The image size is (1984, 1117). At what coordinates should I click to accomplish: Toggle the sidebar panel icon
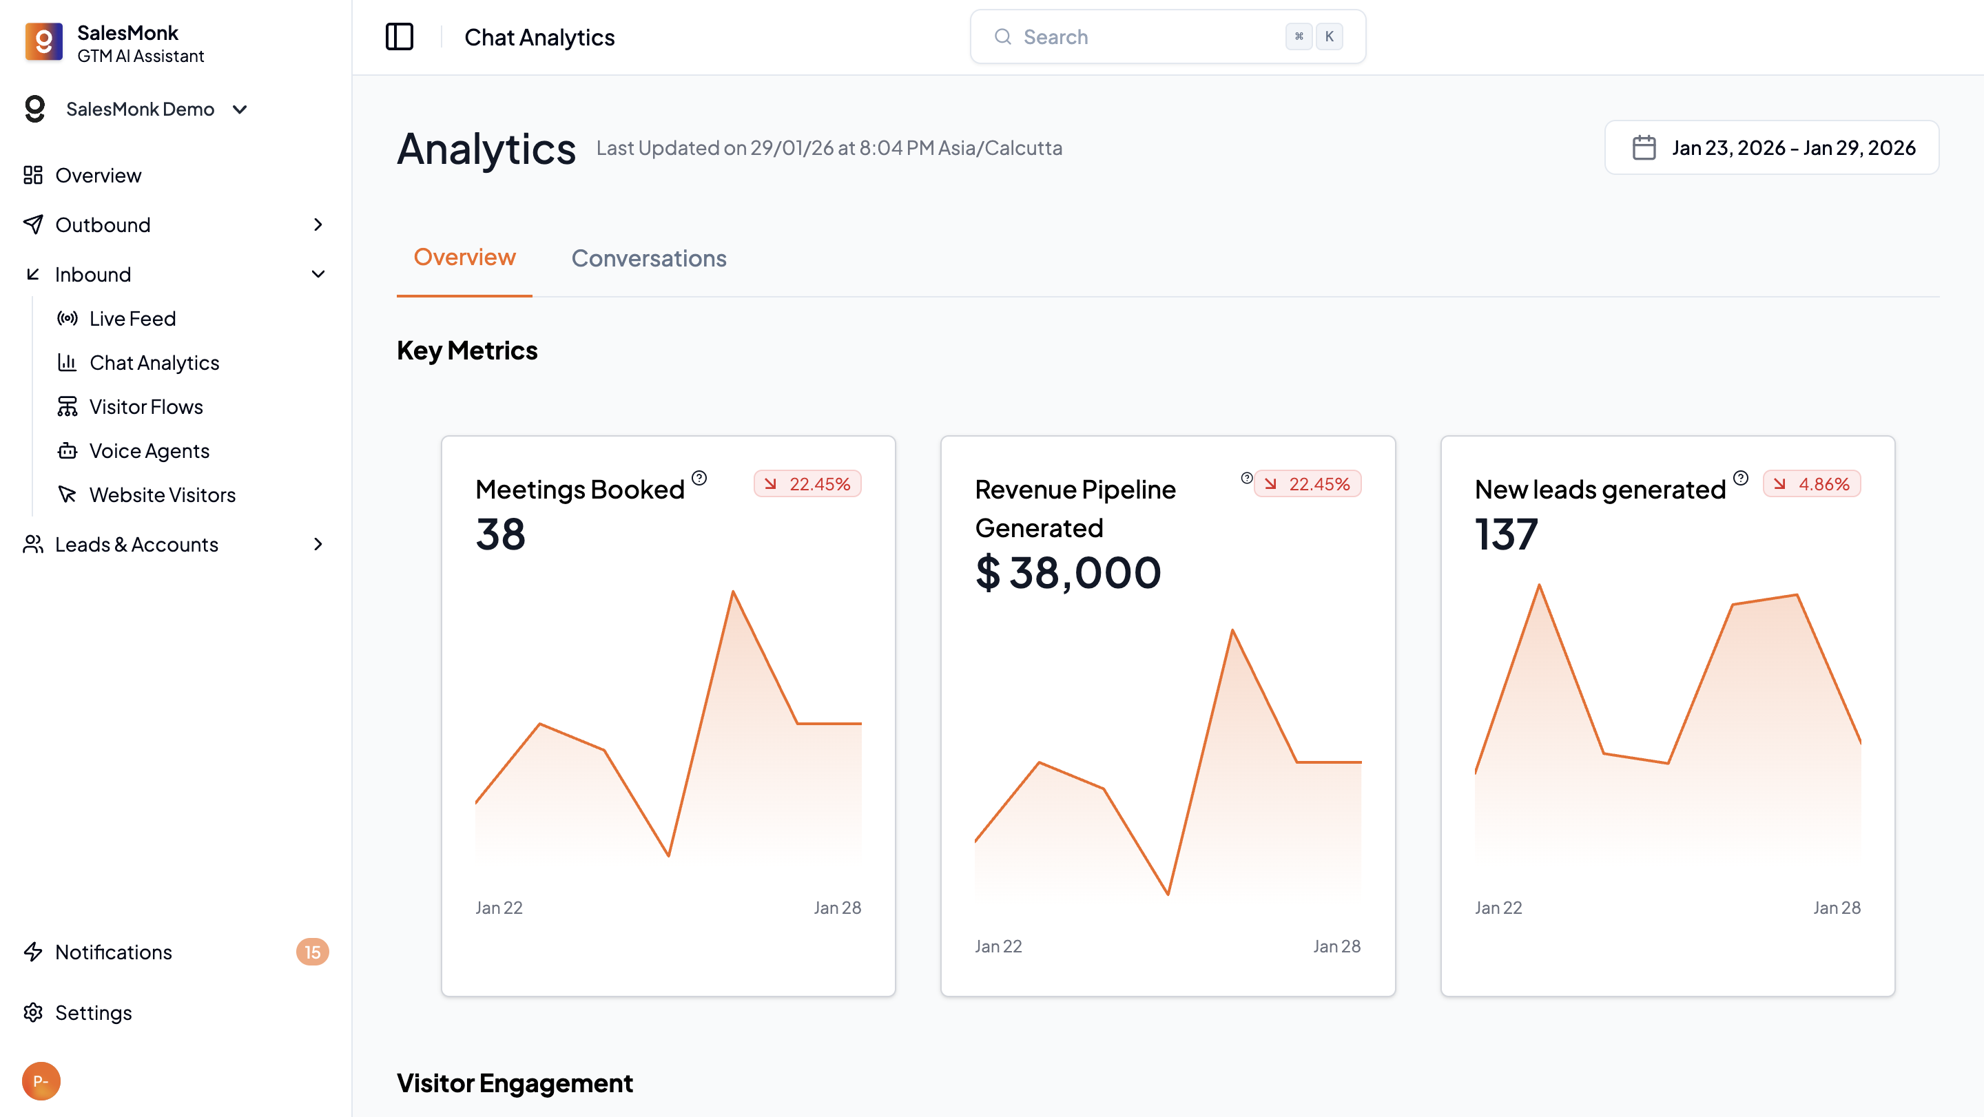click(x=399, y=37)
